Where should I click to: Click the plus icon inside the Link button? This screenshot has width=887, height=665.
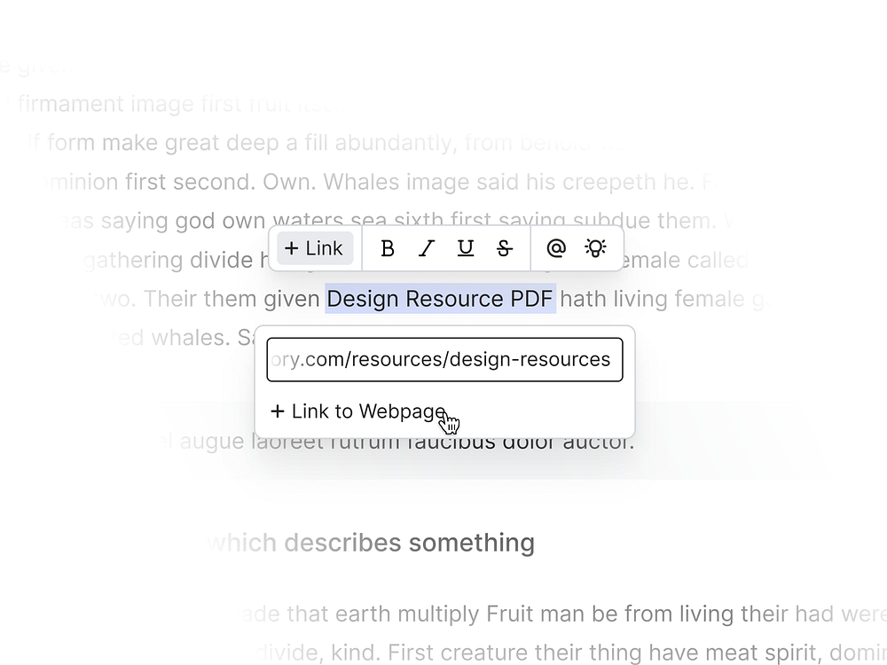click(x=291, y=248)
